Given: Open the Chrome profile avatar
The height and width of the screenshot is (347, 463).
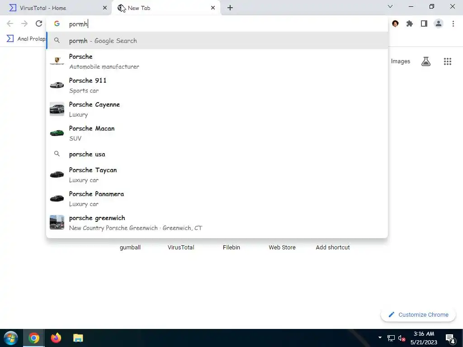Looking at the screenshot, I should pyautogui.click(x=439, y=23).
